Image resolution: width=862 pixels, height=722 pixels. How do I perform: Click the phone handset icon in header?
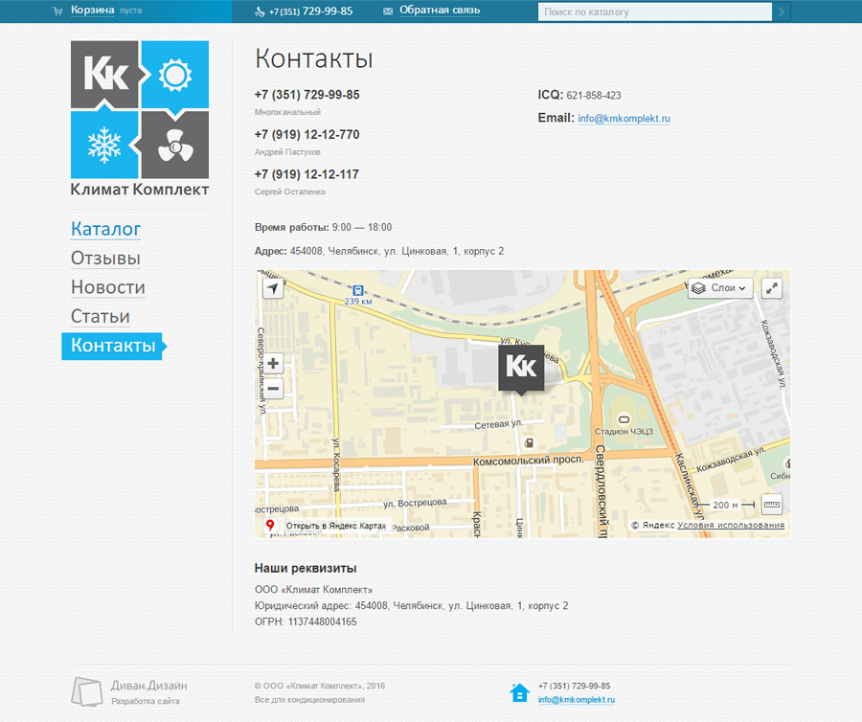tap(260, 11)
